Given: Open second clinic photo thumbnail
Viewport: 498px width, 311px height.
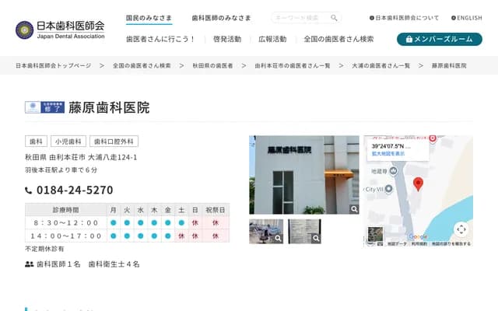Looking at the screenshot, I should tap(304, 232).
